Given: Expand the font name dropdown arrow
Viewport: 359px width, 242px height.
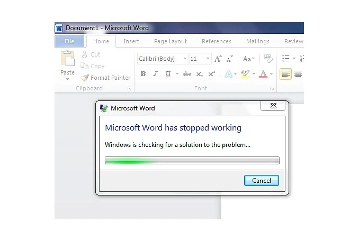Looking at the screenshot, I should click(x=185, y=59).
